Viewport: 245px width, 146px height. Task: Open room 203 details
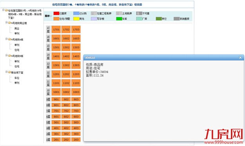coord(76,139)
